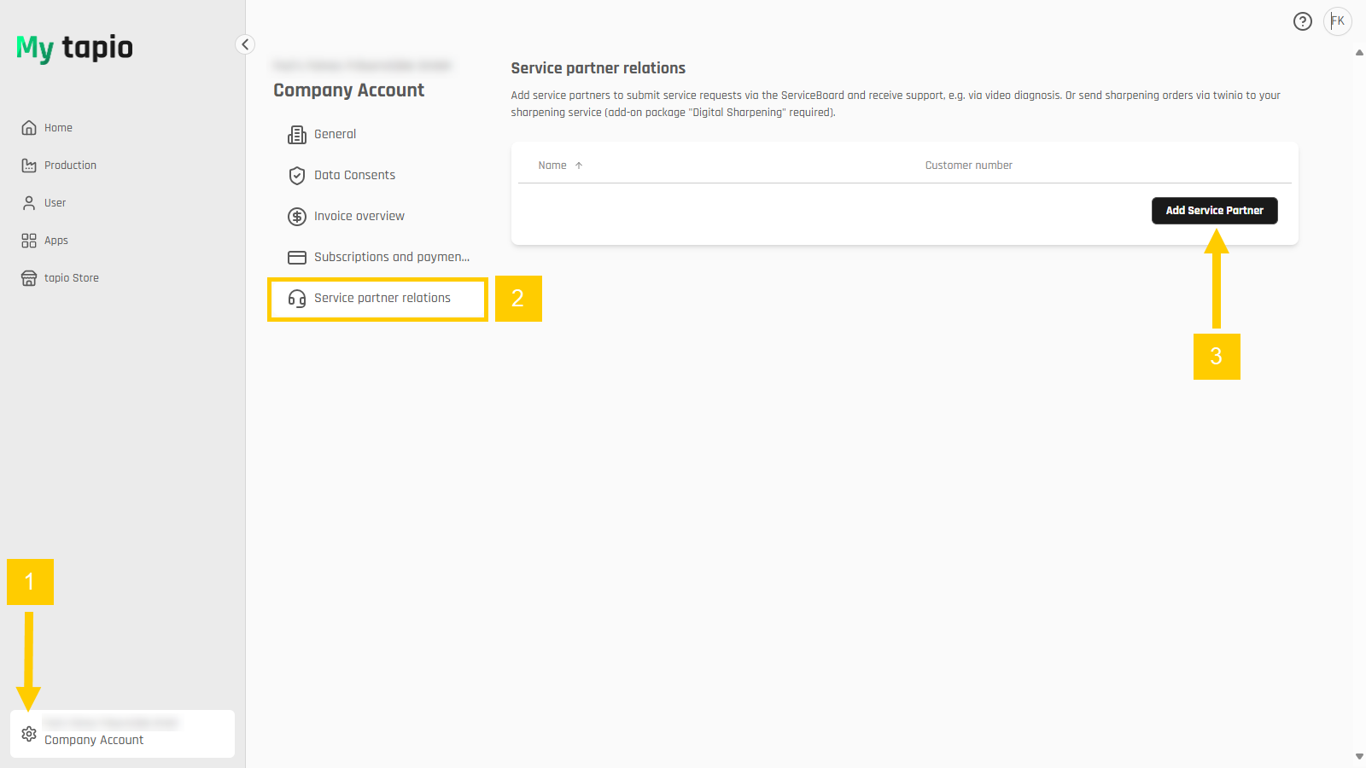Click the Subscriptions credit card icon

tap(297, 258)
